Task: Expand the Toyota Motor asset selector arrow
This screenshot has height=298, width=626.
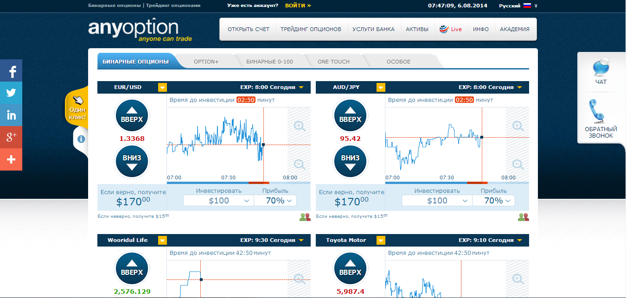Action: point(381,240)
